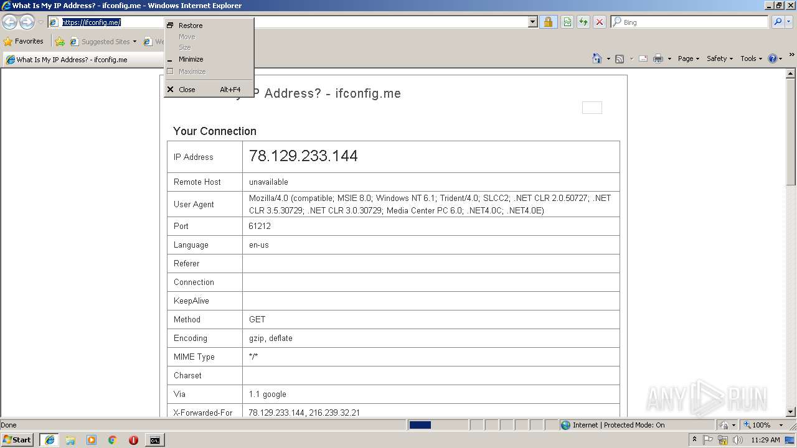The image size is (797, 448).
Task: Print the page with printer icon
Action: (658, 58)
